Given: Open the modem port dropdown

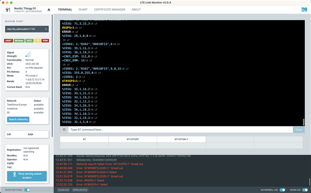Looking at the screenshot, I should [27, 29].
